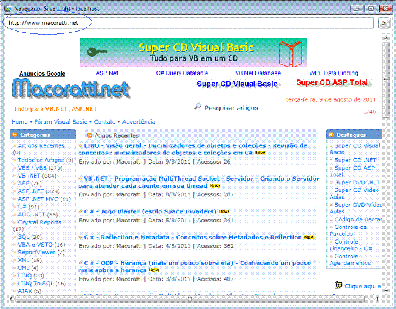Image resolution: width=396 pixels, height=309 pixels.
Task: Click the Ir (go) button
Action: pos(384,23)
